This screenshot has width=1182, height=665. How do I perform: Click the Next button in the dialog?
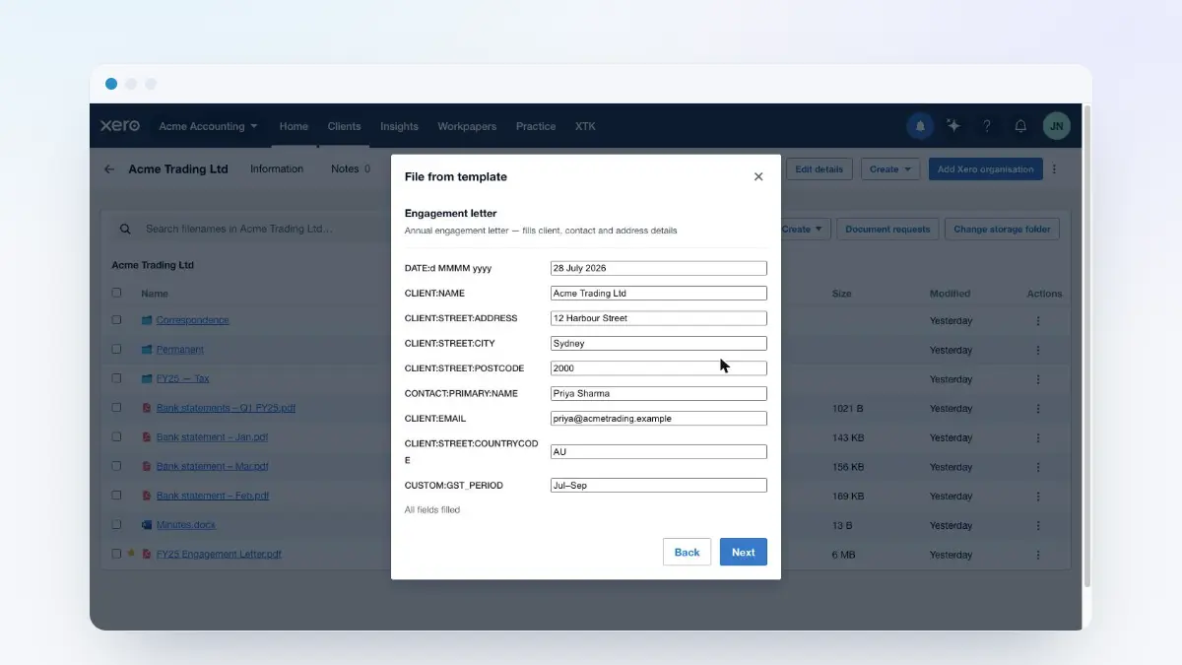(744, 552)
